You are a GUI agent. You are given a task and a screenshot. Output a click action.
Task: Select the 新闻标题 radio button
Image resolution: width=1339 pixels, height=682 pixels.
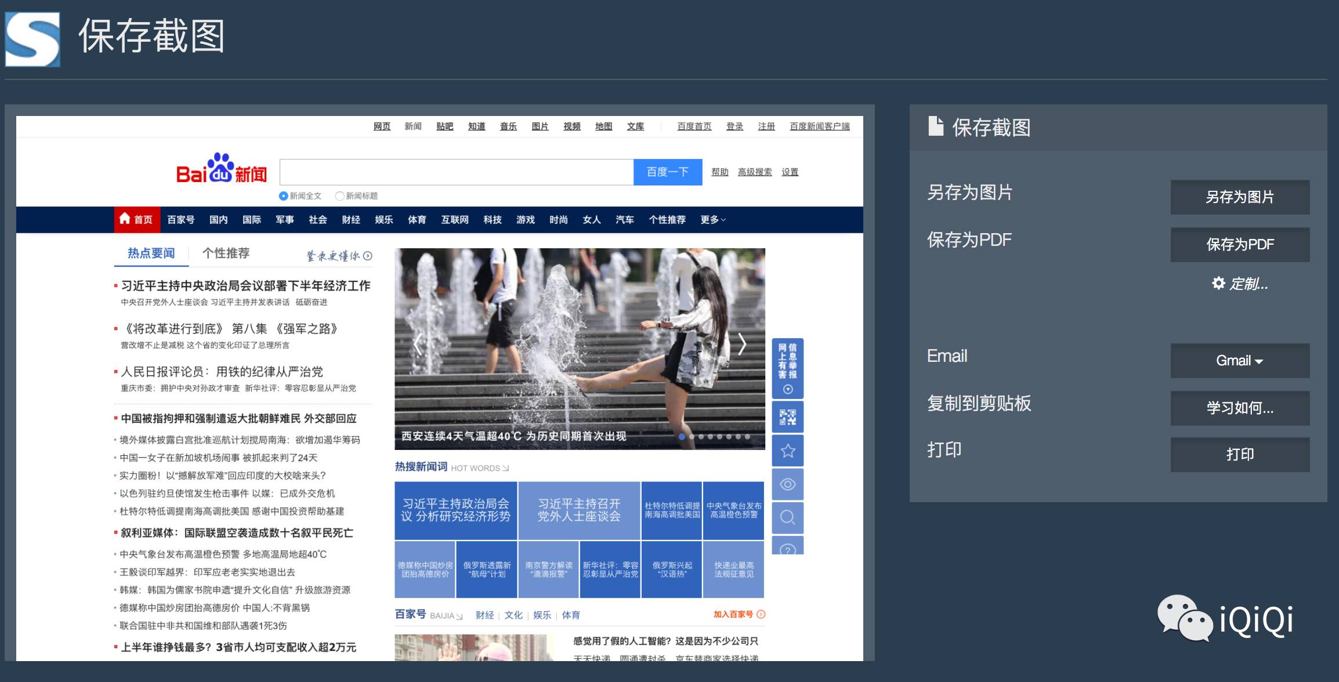click(x=340, y=196)
